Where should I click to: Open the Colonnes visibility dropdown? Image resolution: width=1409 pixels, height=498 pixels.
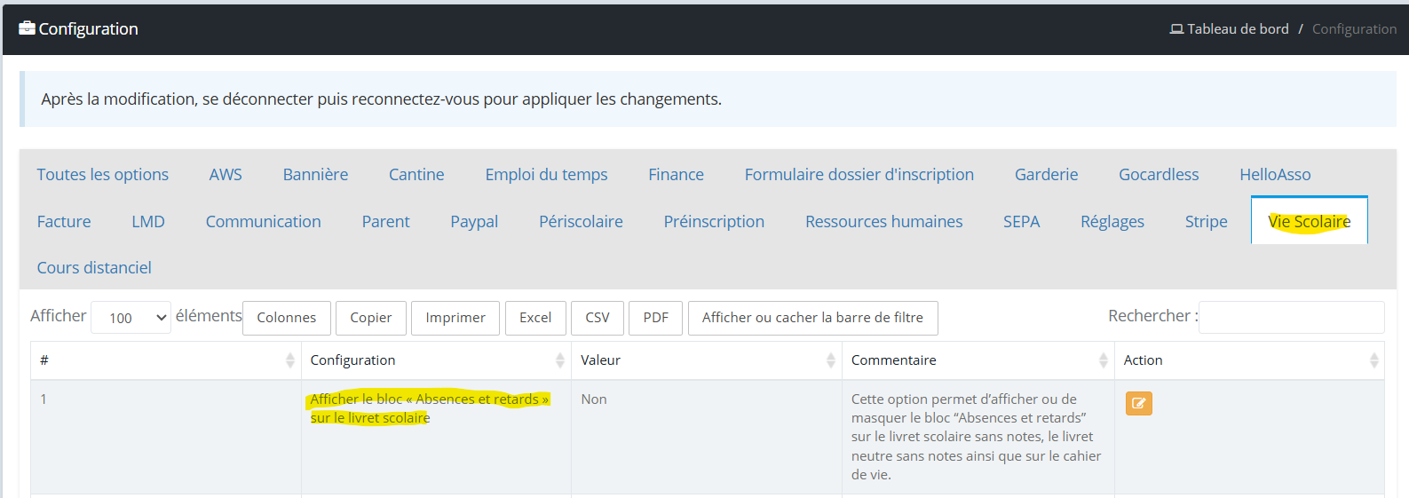286,318
